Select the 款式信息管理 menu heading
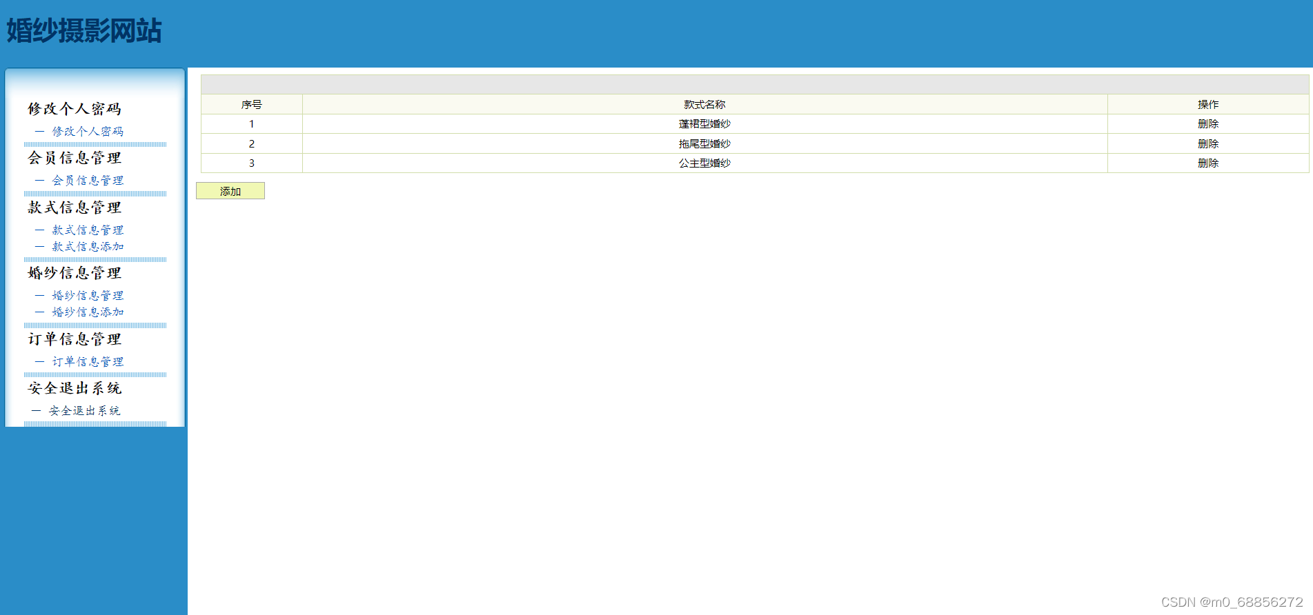1313x615 pixels. click(x=75, y=207)
